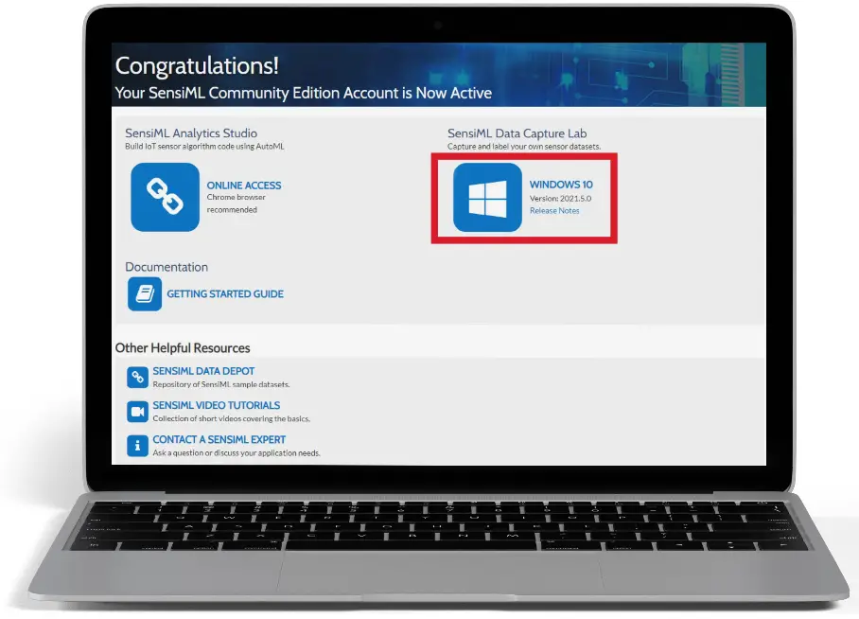Click the WINDOWS 10 download link
Screen dimensions: 859x619
point(563,185)
